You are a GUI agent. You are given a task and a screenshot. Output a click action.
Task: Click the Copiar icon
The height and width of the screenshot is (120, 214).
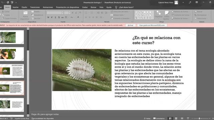point(3,15)
